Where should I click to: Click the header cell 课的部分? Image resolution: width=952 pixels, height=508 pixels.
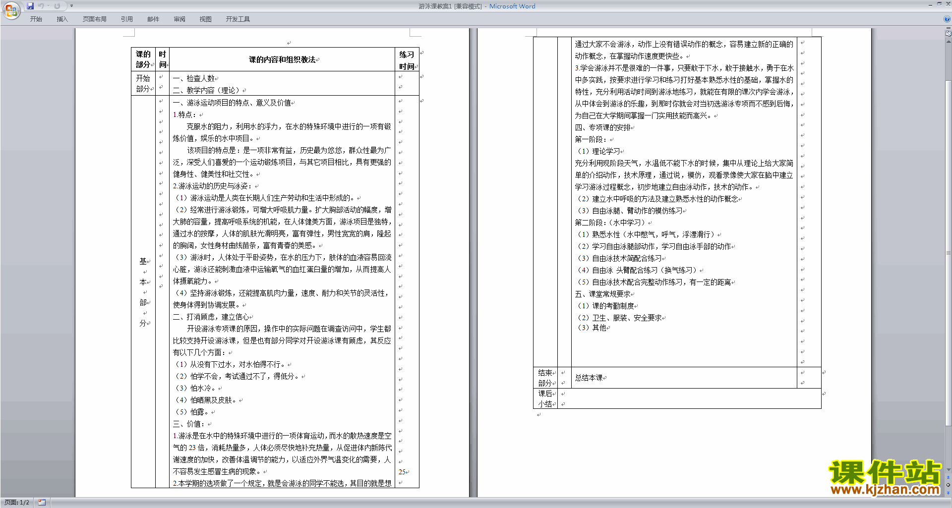[x=143, y=59]
